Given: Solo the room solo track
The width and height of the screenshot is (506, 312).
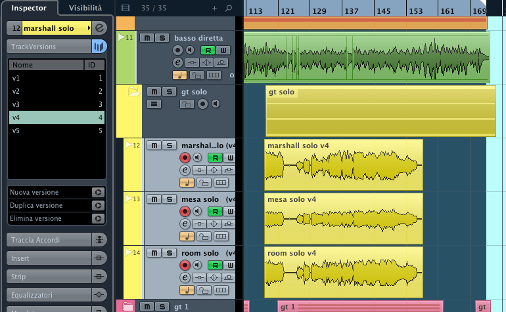Looking at the screenshot, I should click(x=169, y=253).
